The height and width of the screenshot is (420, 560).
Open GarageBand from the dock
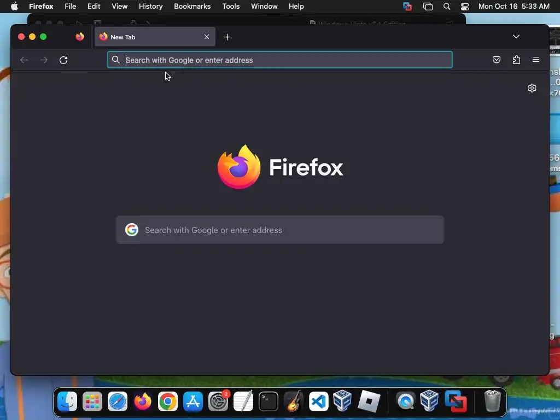click(294, 401)
